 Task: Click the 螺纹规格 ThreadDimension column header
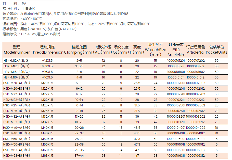pyautogui.click(x=47, y=50)
